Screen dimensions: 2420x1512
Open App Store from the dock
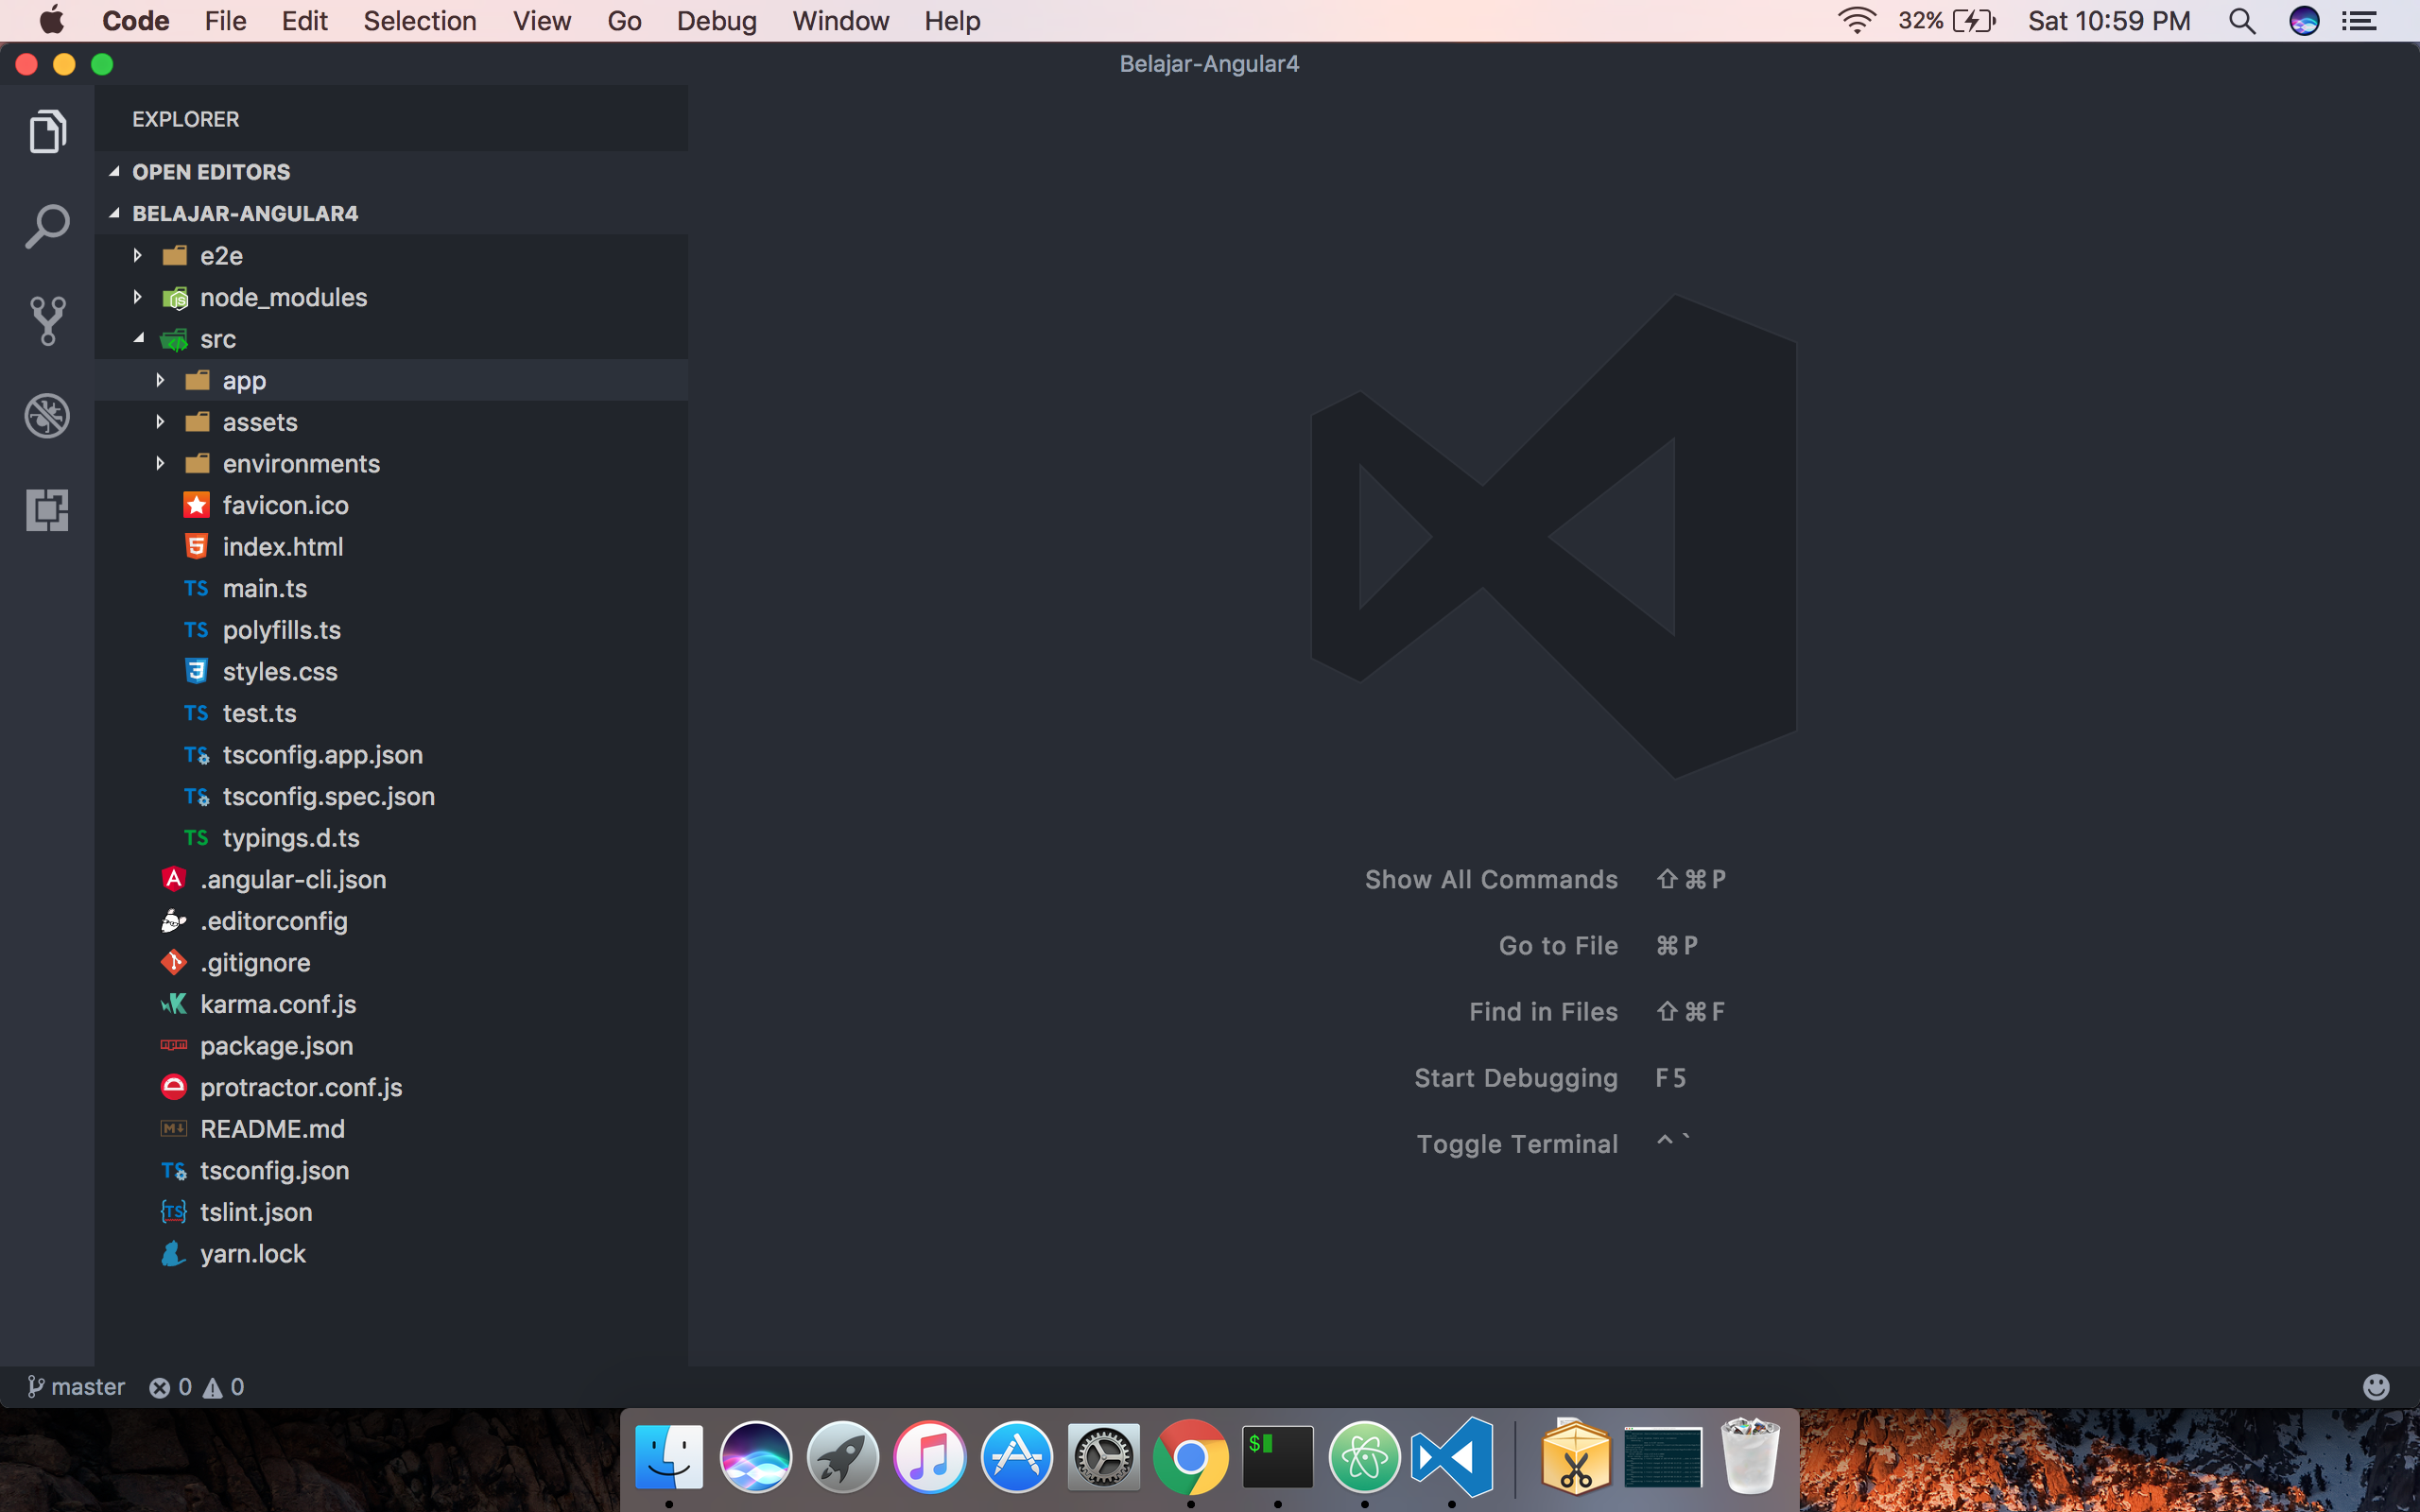(1017, 1456)
